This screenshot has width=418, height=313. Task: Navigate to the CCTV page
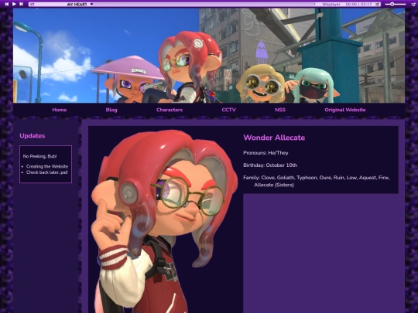pyautogui.click(x=228, y=110)
